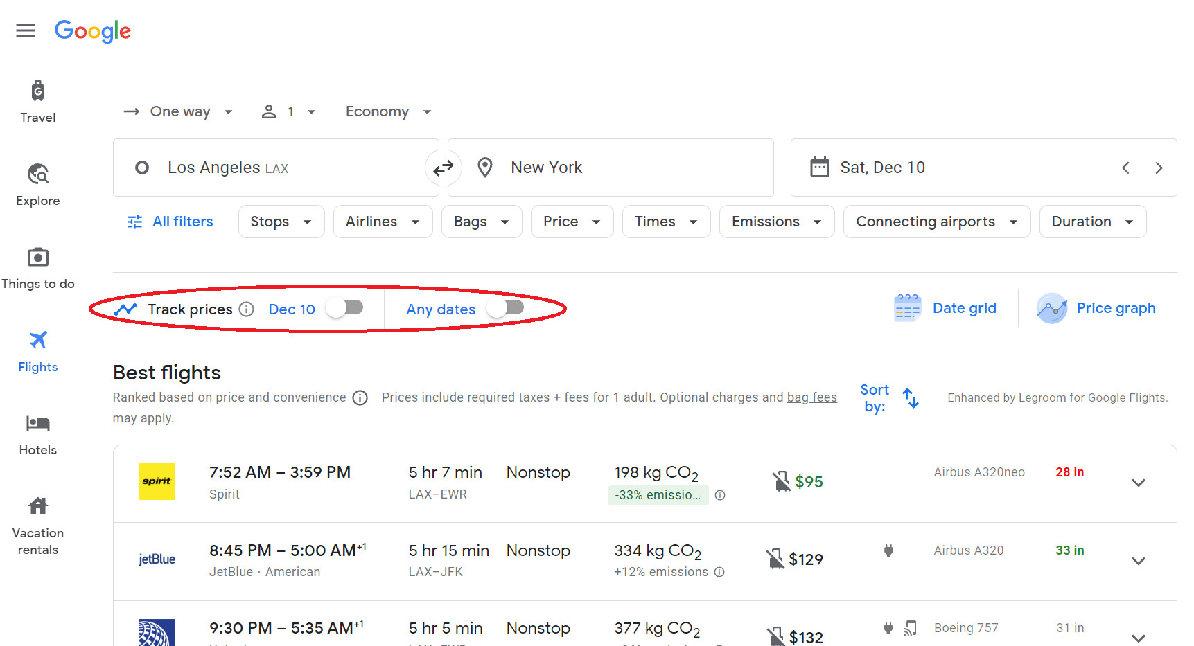Click the no-carry-on icon beside $95

pos(781,481)
